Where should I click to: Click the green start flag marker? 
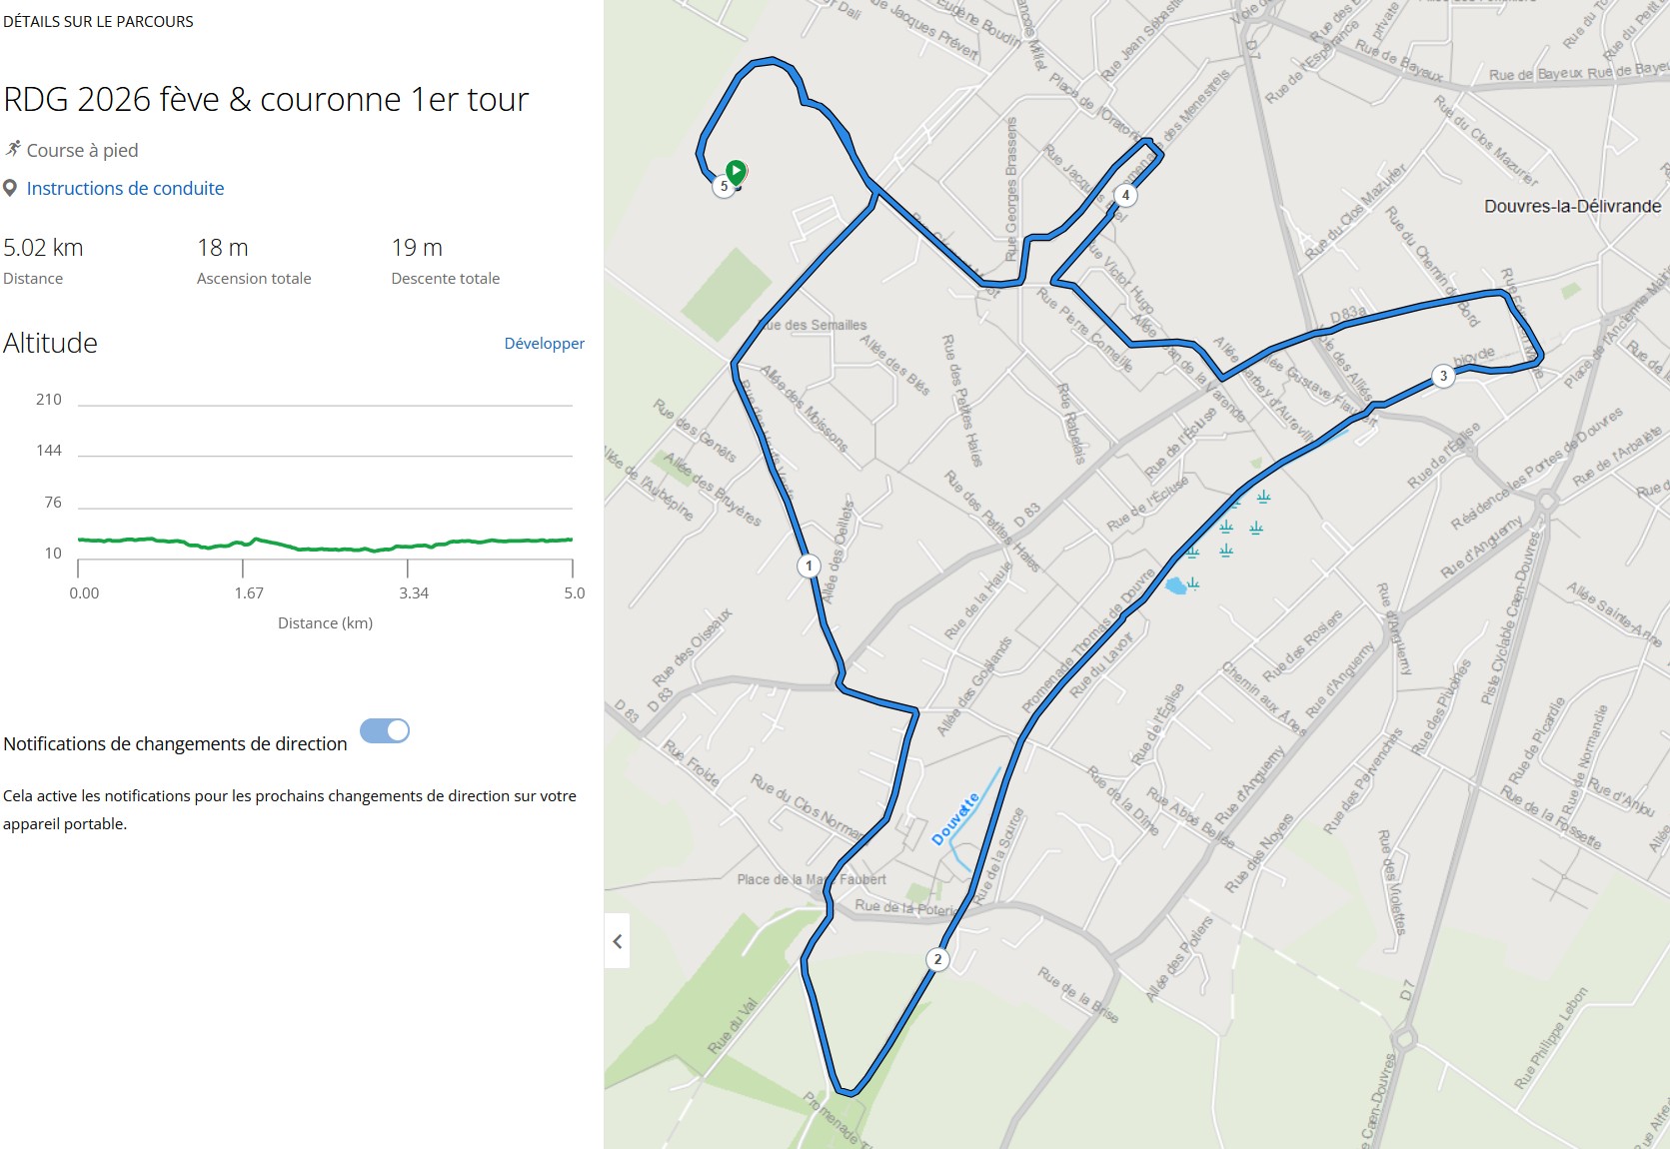(736, 172)
